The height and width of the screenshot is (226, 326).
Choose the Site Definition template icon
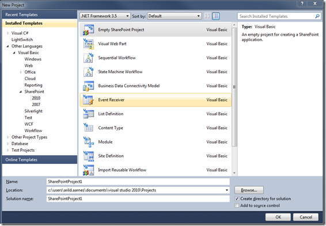pyautogui.click(x=88, y=156)
